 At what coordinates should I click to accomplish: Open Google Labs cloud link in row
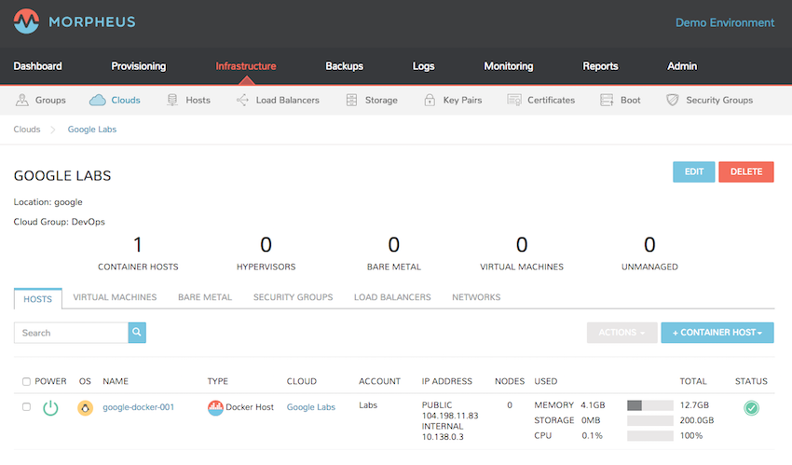click(311, 407)
